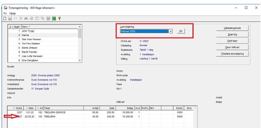Click the magnifier icon in Navn header

[x=30, y=27]
